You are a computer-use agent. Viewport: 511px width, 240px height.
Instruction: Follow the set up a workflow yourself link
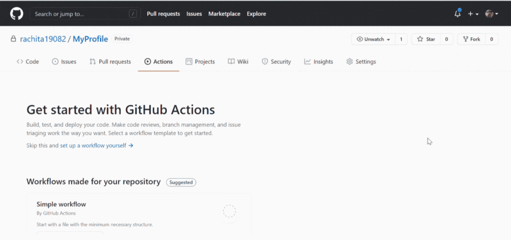[x=96, y=146]
